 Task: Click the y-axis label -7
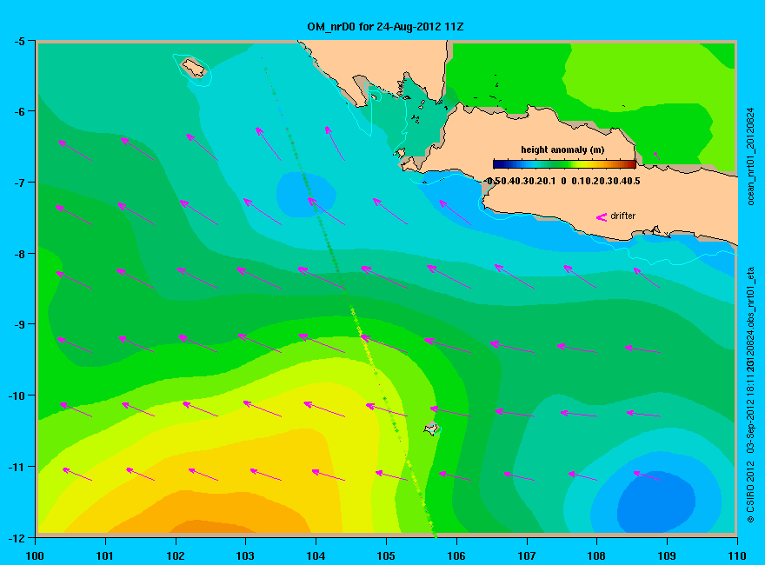coord(19,183)
